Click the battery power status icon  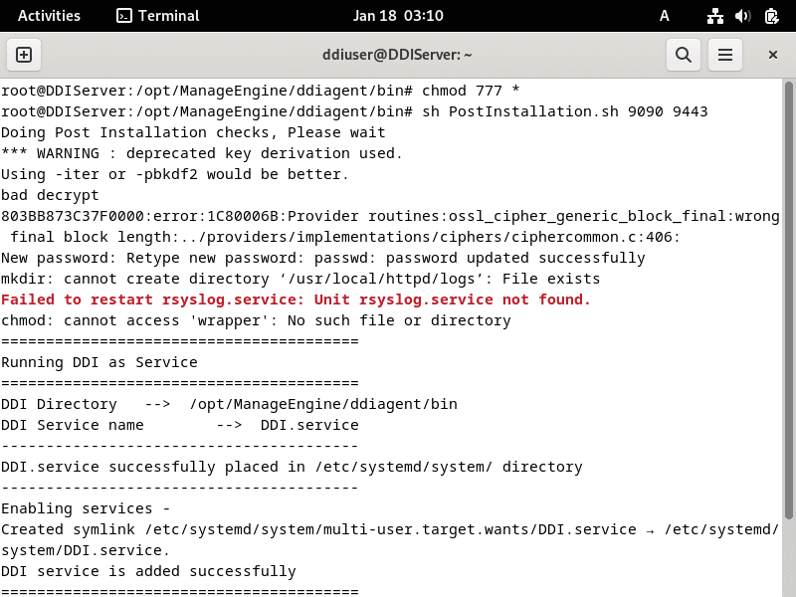[772, 16]
